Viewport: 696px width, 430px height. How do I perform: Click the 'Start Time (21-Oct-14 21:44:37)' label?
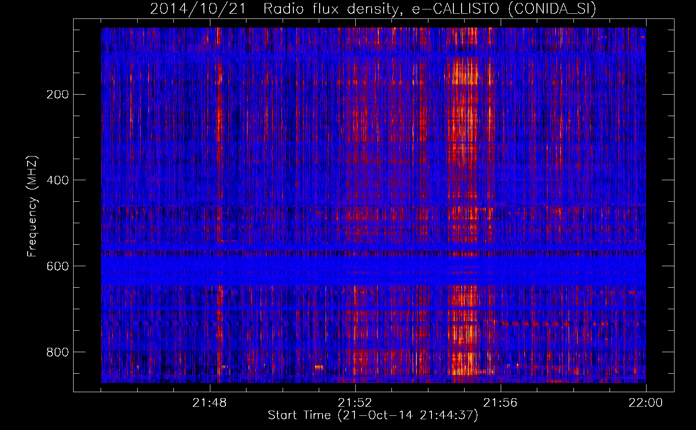(x=373, y=415)
